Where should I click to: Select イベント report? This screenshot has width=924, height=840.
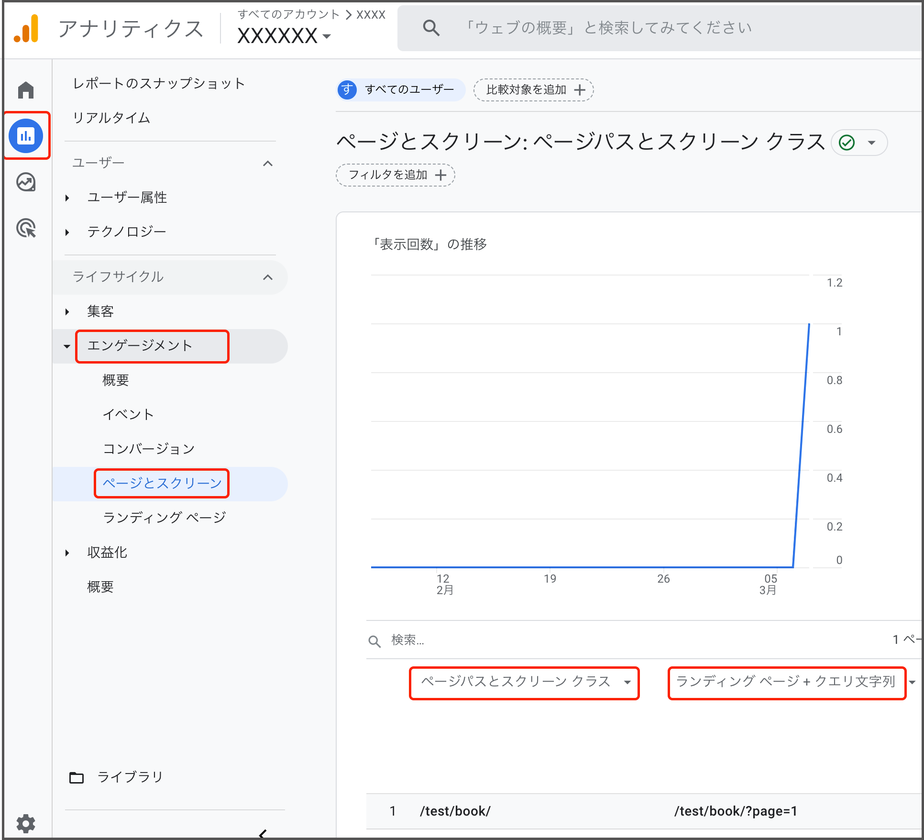128,415
